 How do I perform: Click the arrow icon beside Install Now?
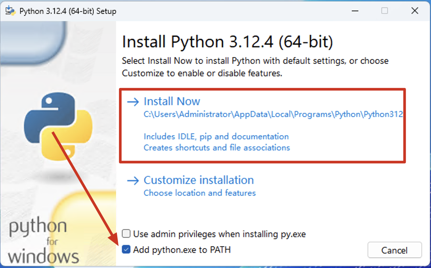[x=133, y=102]
